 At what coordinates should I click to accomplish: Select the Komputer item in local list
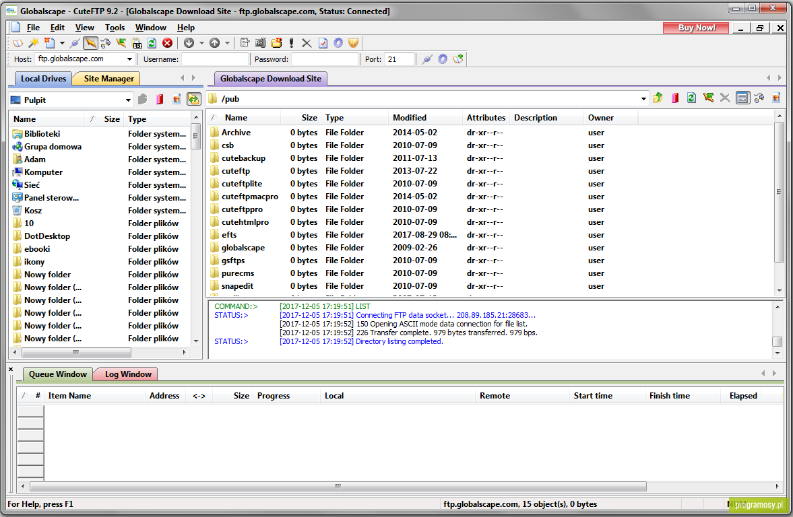(x=43, y=172)
